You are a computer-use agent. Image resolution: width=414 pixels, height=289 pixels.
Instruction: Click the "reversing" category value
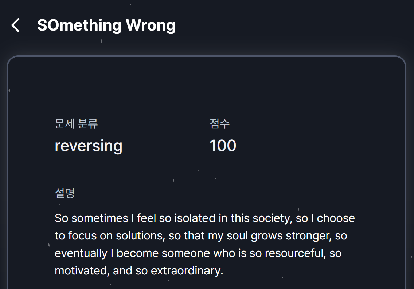(88, 146)
